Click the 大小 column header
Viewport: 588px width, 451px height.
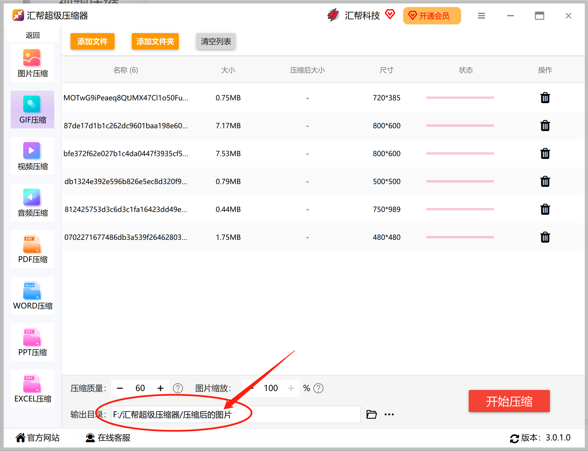click(x=228, y=70)
